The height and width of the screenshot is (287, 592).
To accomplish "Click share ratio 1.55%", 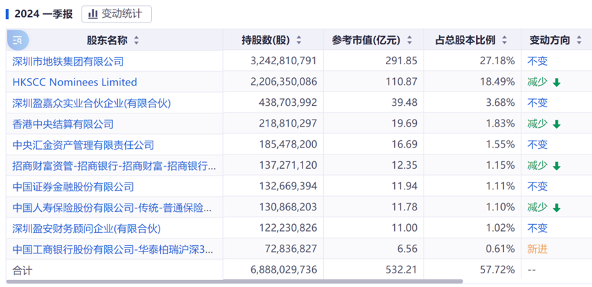I will click(x=500, y=144).
